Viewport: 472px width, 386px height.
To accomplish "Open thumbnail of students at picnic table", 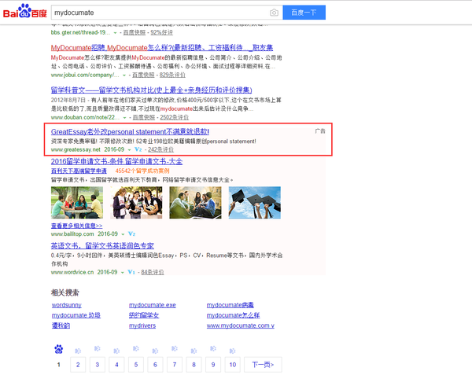I will click(77, 203).
